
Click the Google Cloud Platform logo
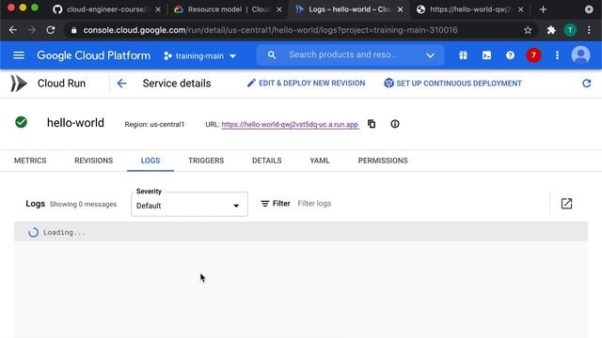tap(93, 55)
